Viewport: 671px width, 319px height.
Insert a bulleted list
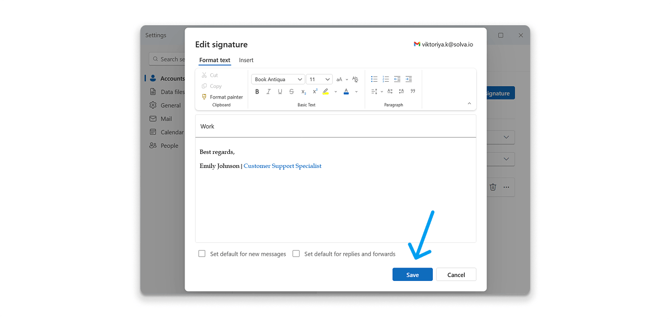point(374,79)
